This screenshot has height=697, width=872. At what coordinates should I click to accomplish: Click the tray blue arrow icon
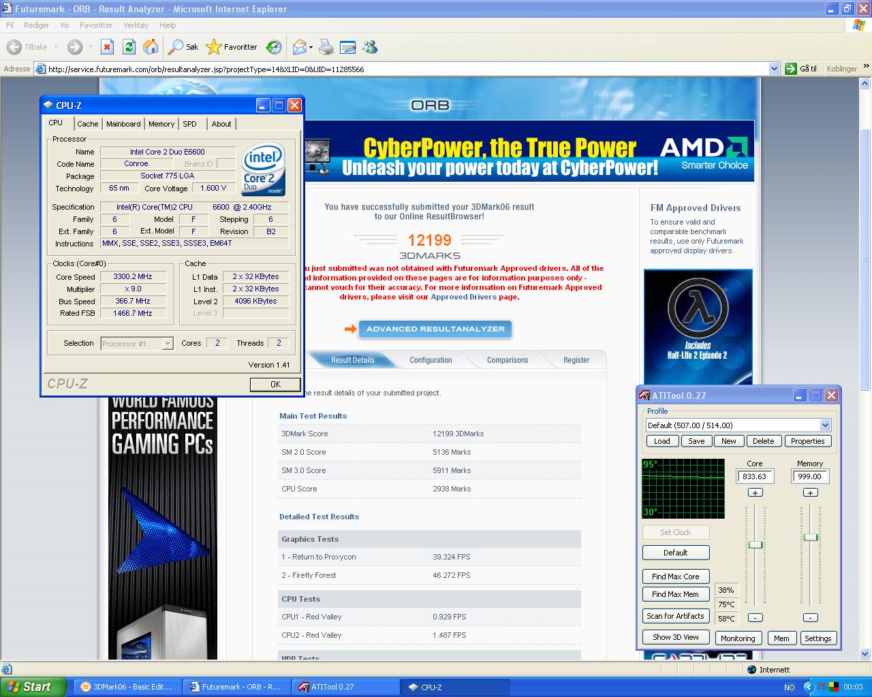point(809,687)
